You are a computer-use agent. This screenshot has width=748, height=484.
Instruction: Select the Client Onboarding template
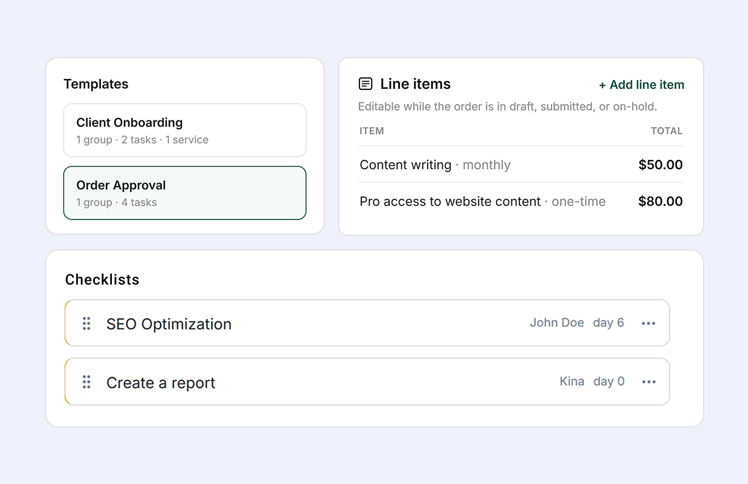(x=185, y=130)
